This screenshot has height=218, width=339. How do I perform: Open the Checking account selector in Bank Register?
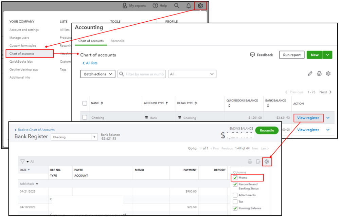tap(74, 137)
